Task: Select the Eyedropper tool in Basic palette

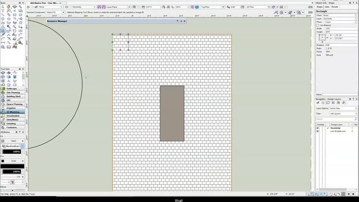Action: coord(9,27)
